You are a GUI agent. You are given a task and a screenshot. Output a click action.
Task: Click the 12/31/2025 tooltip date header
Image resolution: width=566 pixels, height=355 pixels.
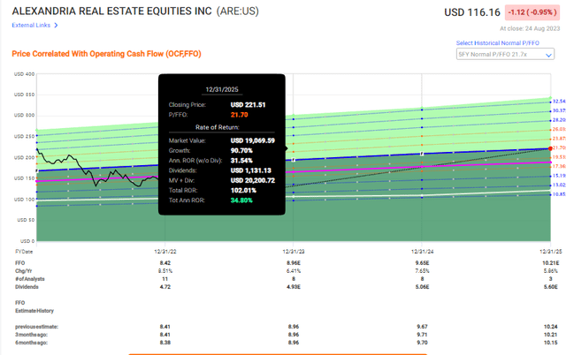(x=222, y=89)
